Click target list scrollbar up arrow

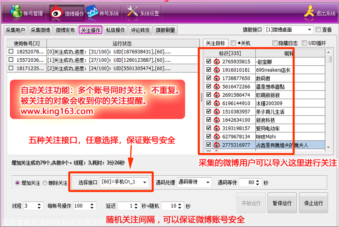pos(329,52)
